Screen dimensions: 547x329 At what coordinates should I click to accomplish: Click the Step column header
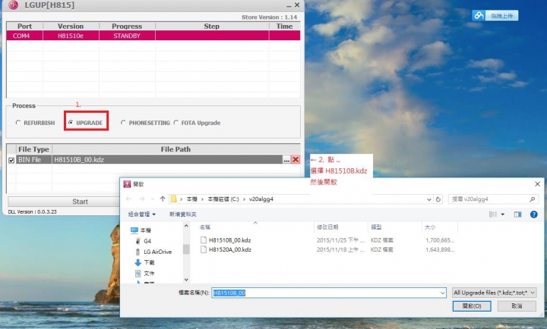pos(212,26)
